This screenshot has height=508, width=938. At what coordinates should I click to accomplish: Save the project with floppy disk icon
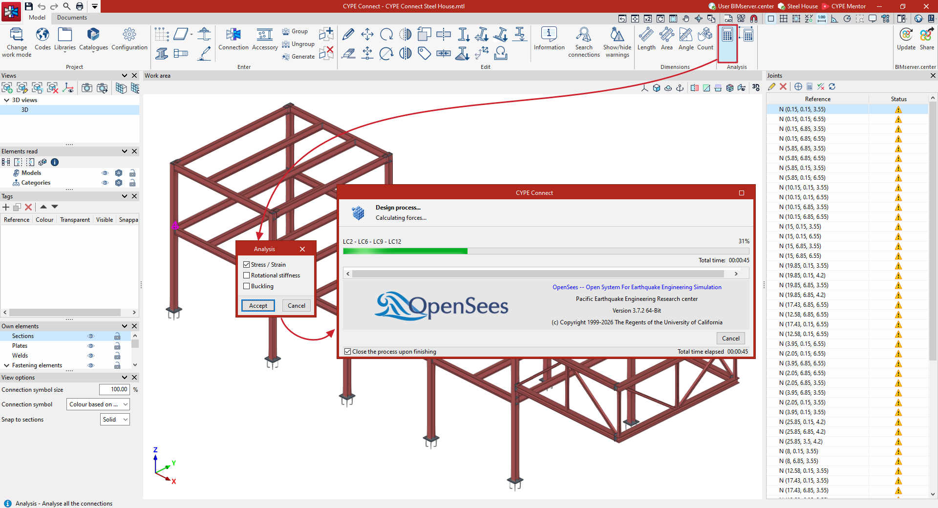[x=29, y=6]
